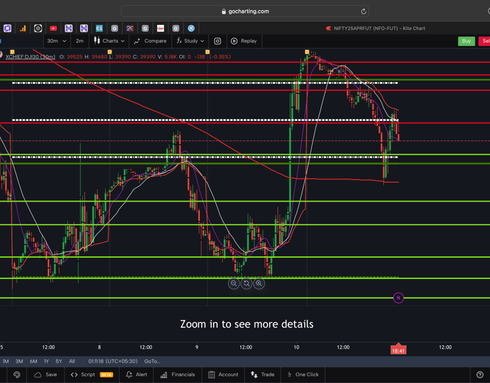Open the GoTo date option

tap(152, 361)
